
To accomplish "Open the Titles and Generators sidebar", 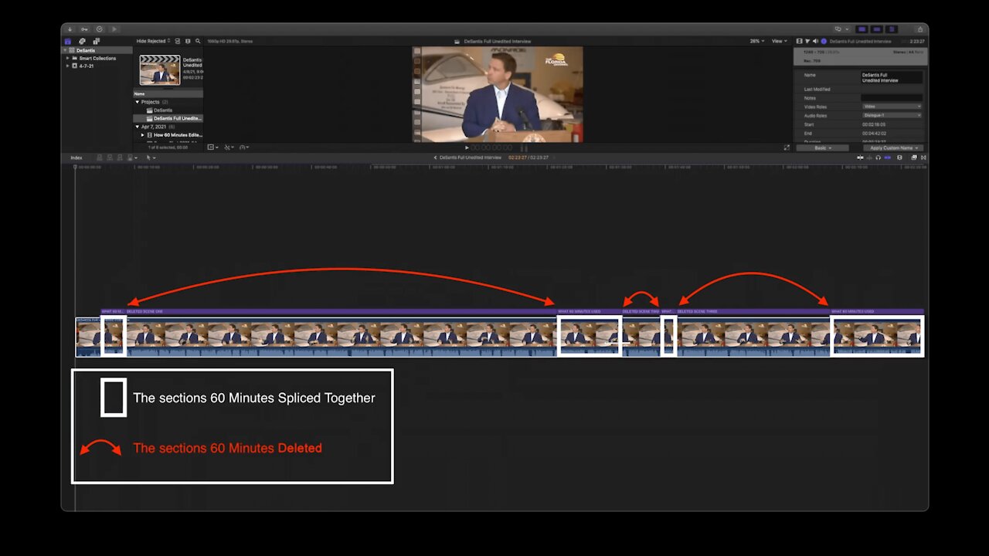I will click(x=96, y=41).
